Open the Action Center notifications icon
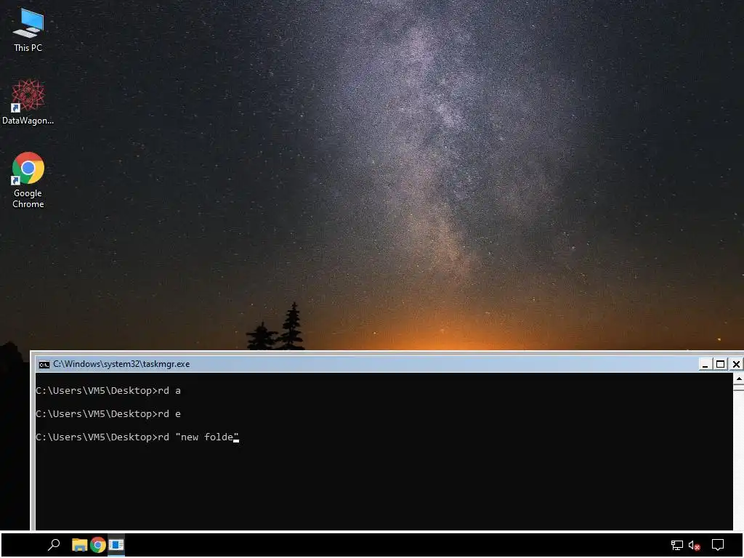The image size is (744, 558). 718,545
